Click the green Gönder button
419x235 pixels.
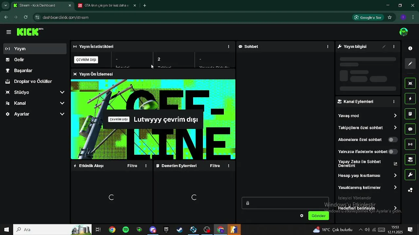[319, 216]
